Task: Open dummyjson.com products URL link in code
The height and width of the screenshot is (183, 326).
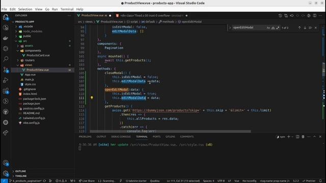Action: [166, 110]
